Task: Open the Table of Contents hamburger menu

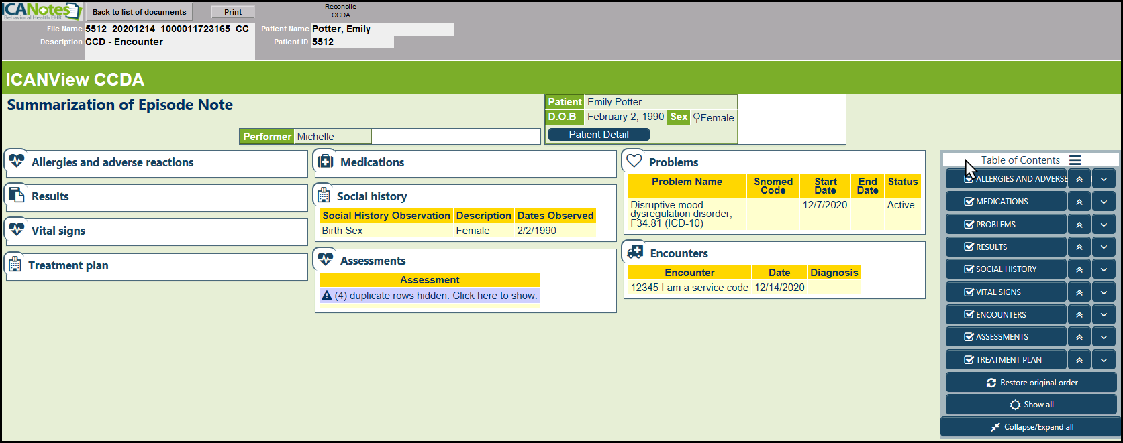Action: tap(1075, 160)
